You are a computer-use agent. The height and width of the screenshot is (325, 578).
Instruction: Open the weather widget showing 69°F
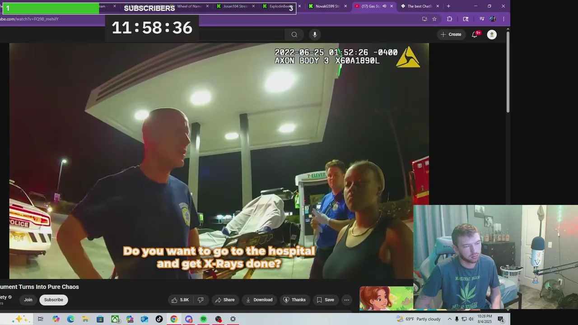click(x=418, y=319)
